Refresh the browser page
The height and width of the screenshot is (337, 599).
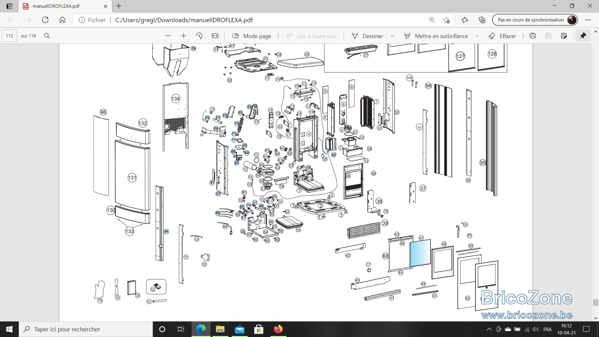tap(45, 20)
